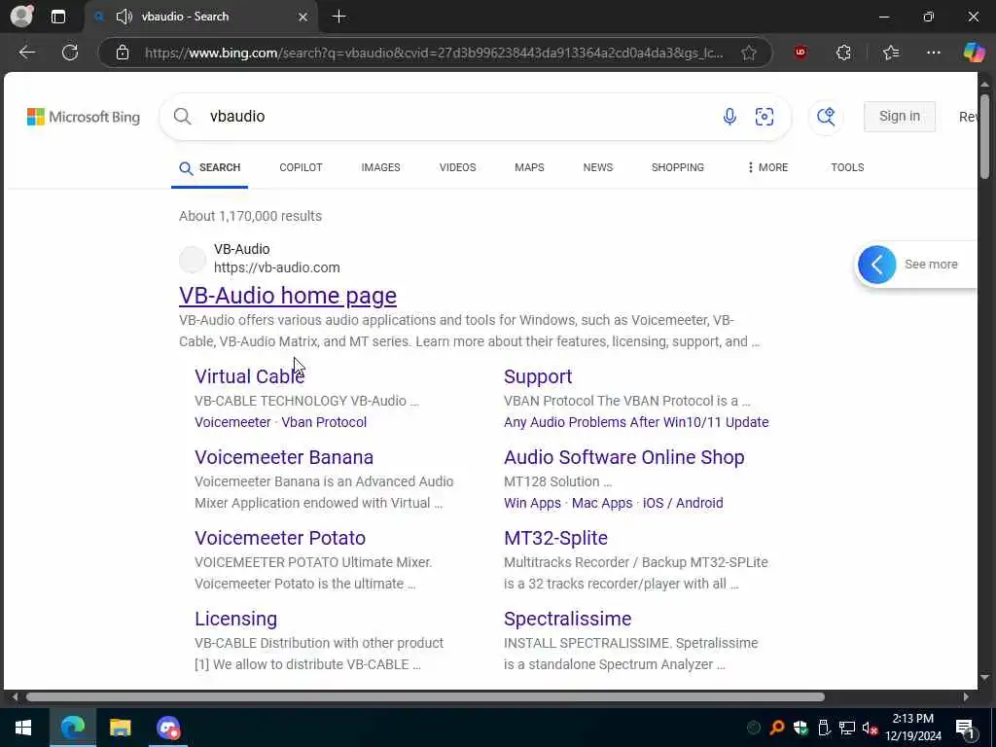Image resolution: width=996 pixels, height=747 pixels.
Task: Refresh the page
Action: pos(70,53)
